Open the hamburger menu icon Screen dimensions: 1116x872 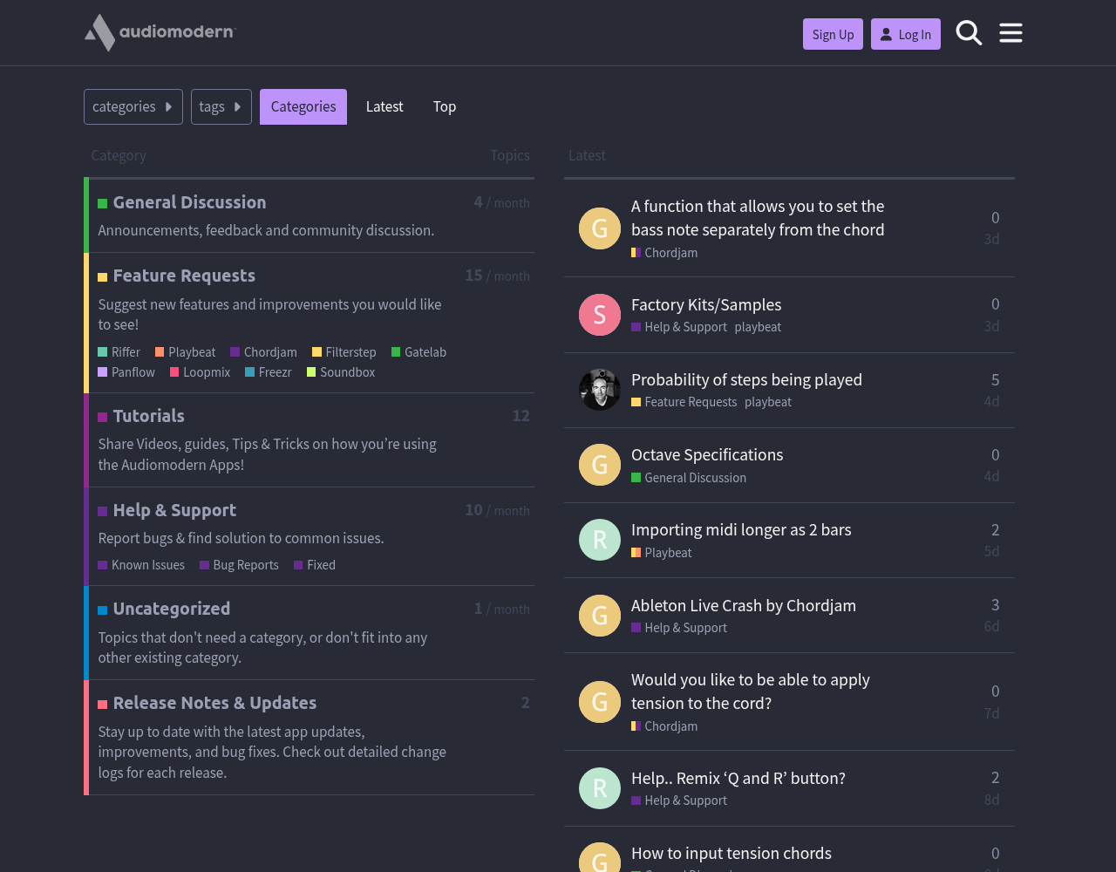pyautogui.click(x=1011, y=33)
